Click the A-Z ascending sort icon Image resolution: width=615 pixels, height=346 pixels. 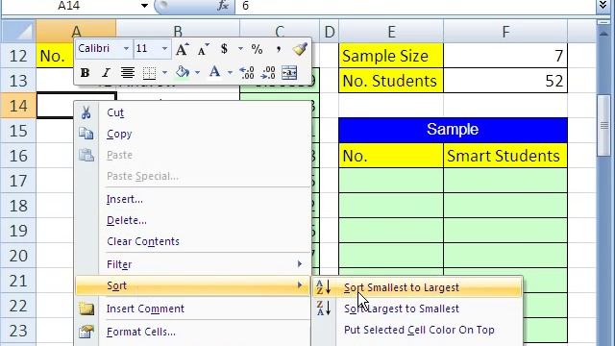324,287
